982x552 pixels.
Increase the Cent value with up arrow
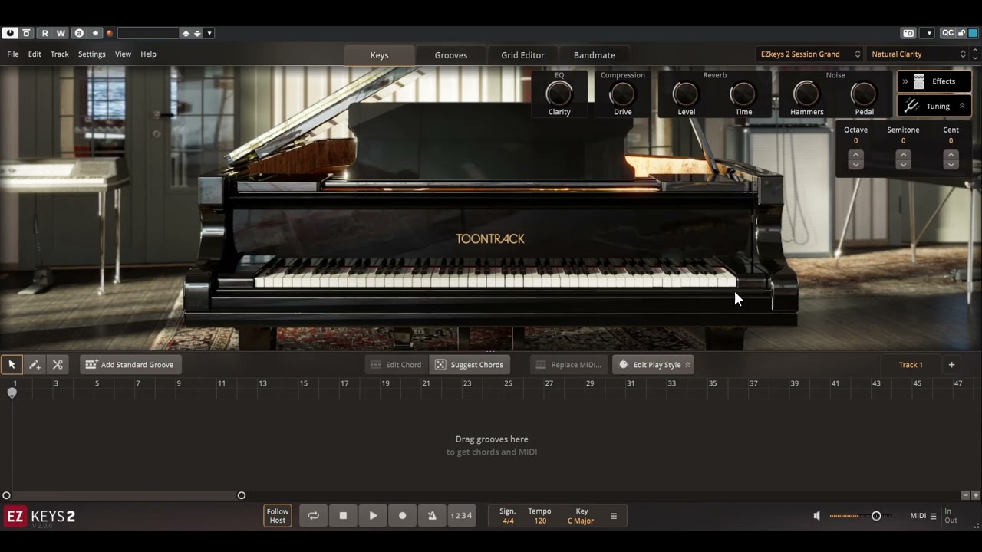point(951,155)
